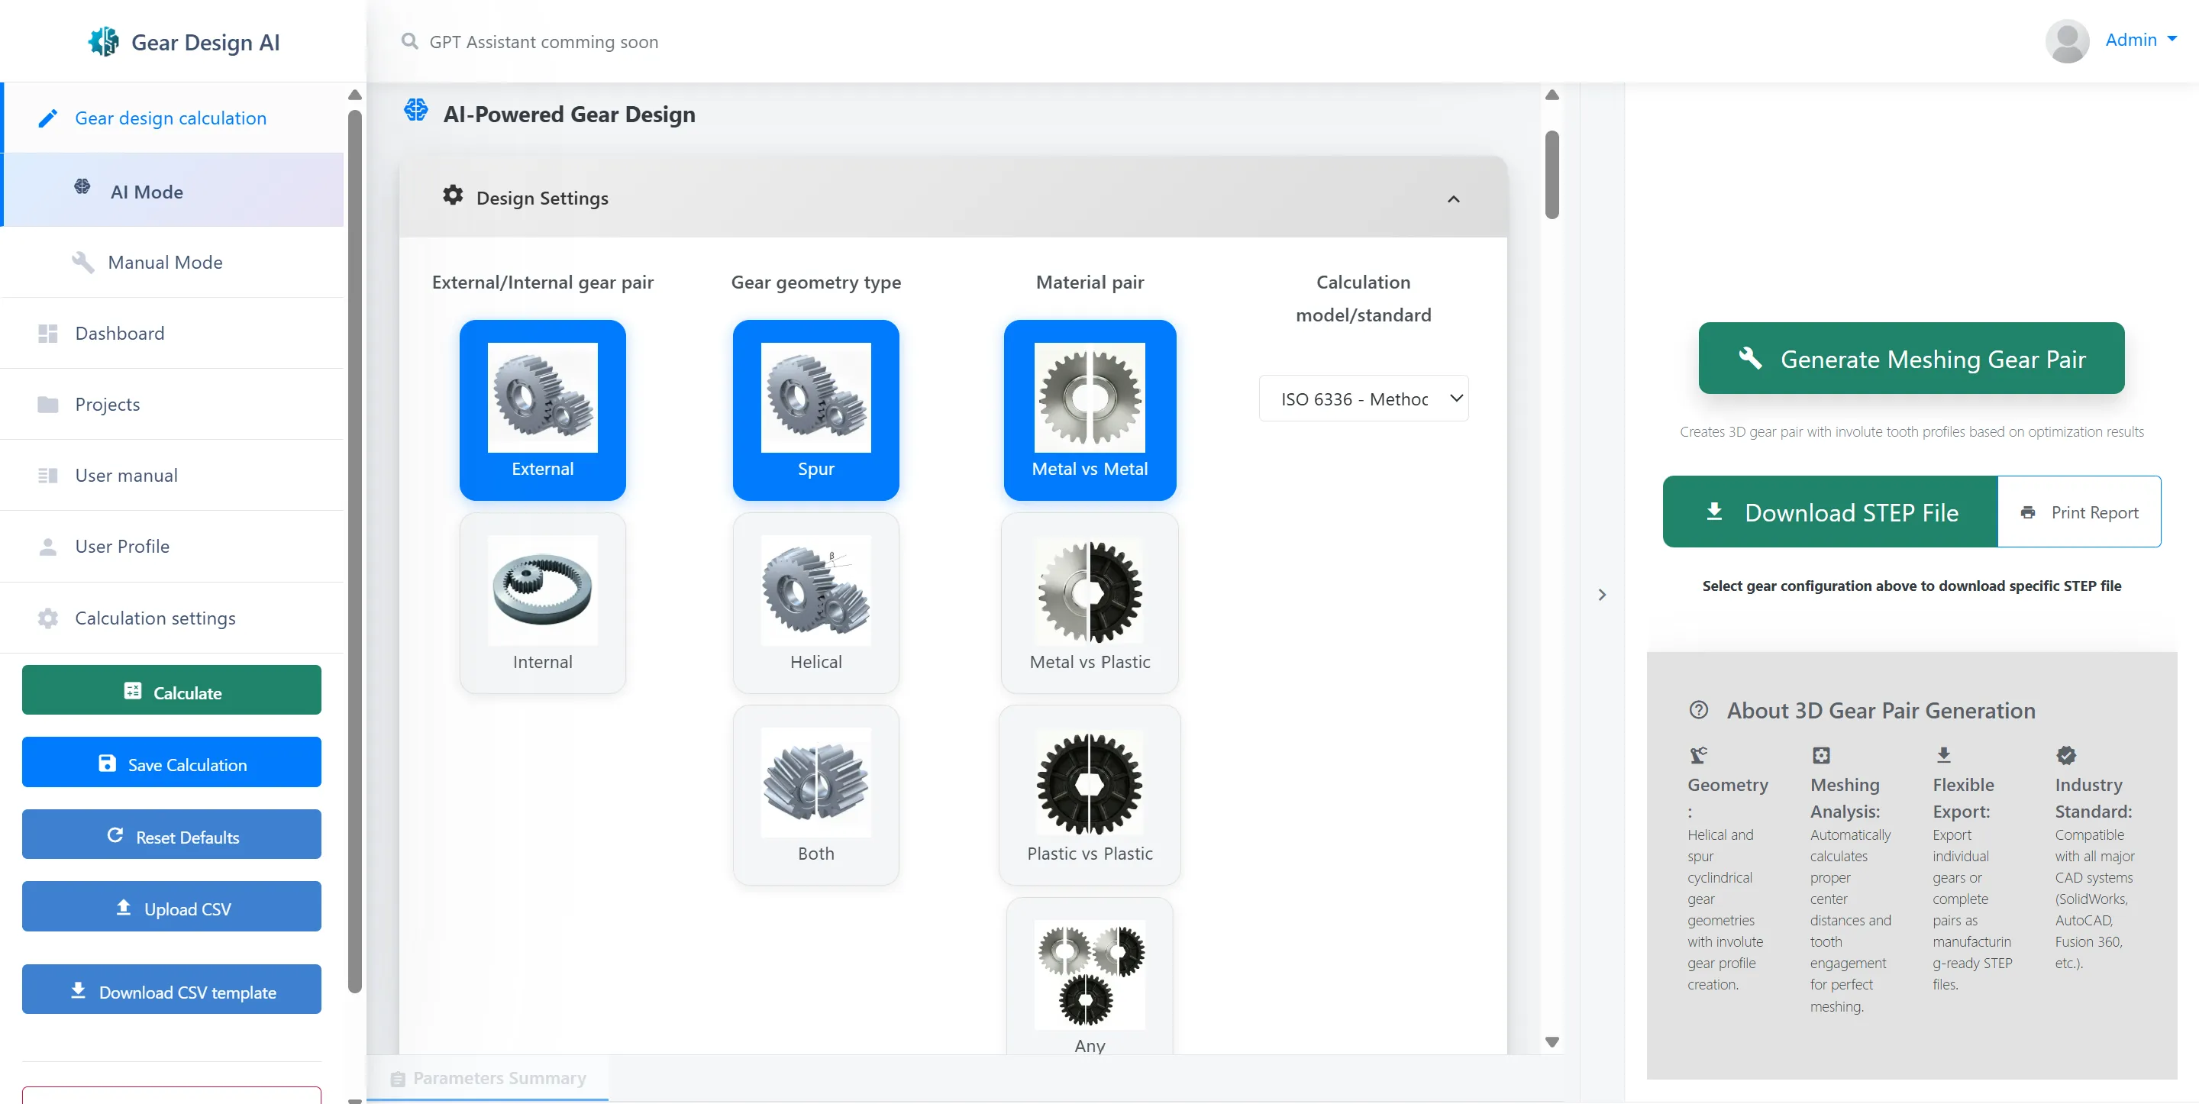Select Helical gear geometry type

[815, 602]
